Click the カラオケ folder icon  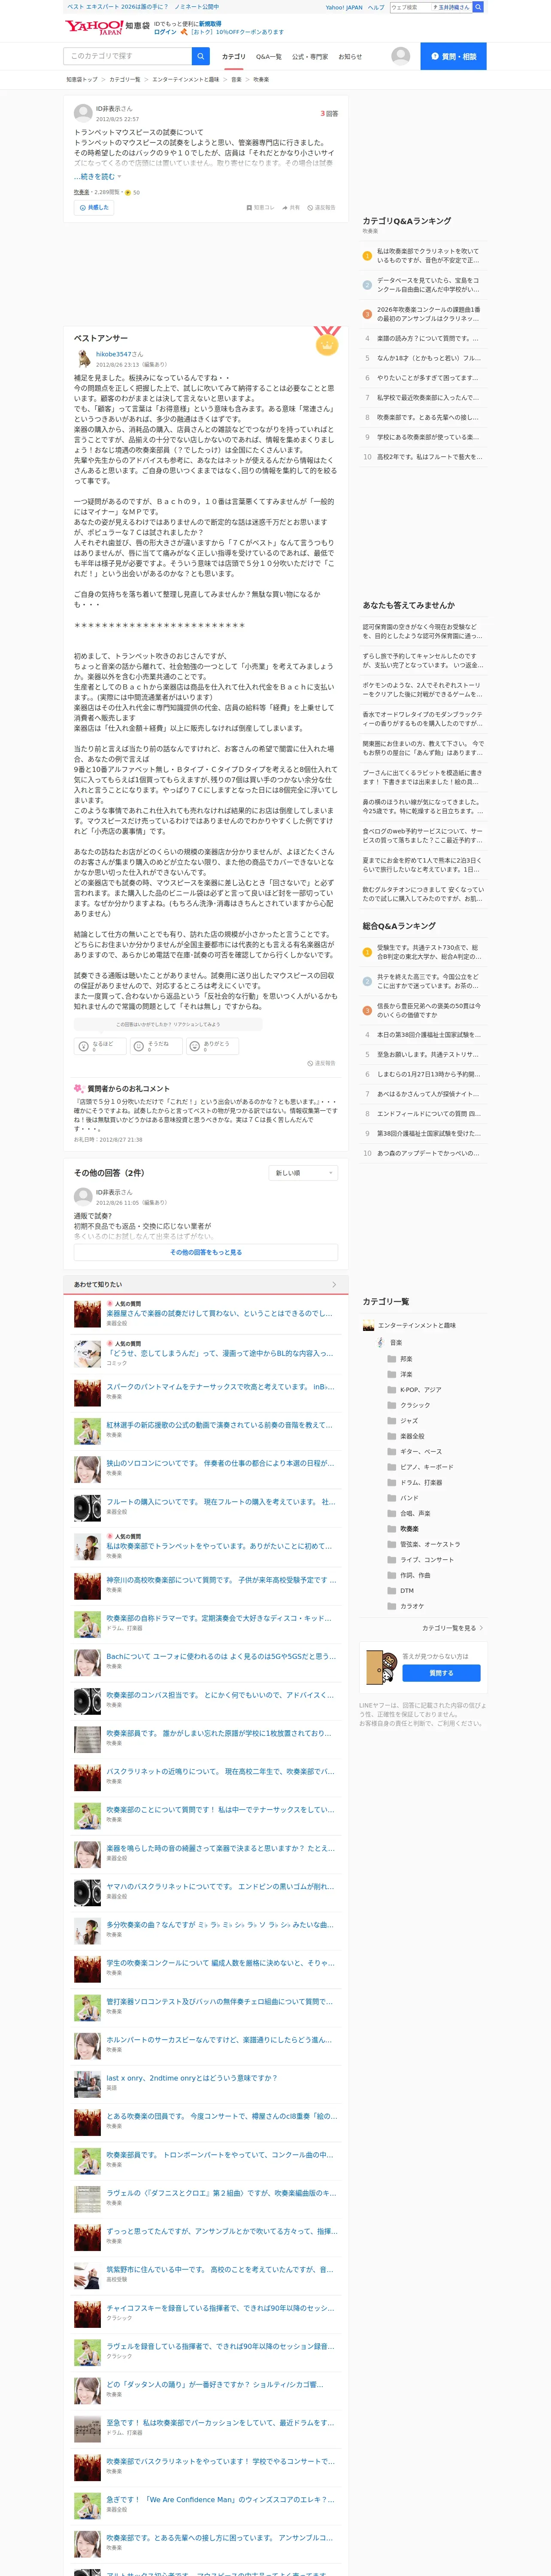392,1606
